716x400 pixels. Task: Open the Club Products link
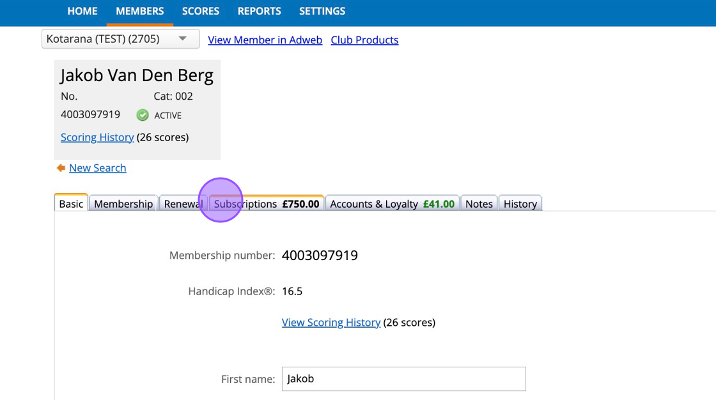364,40
